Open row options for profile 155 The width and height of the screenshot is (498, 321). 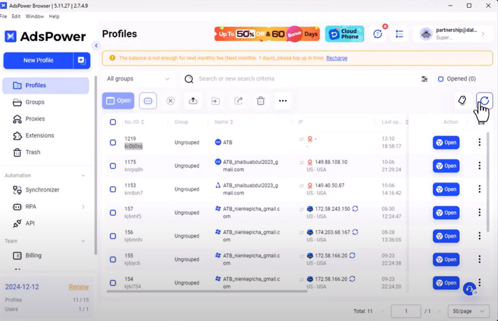tap(480, 259)
